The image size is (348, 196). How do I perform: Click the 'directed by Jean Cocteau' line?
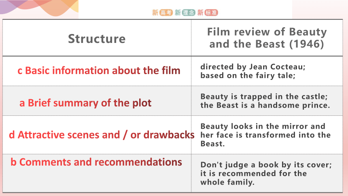(253, 67)
